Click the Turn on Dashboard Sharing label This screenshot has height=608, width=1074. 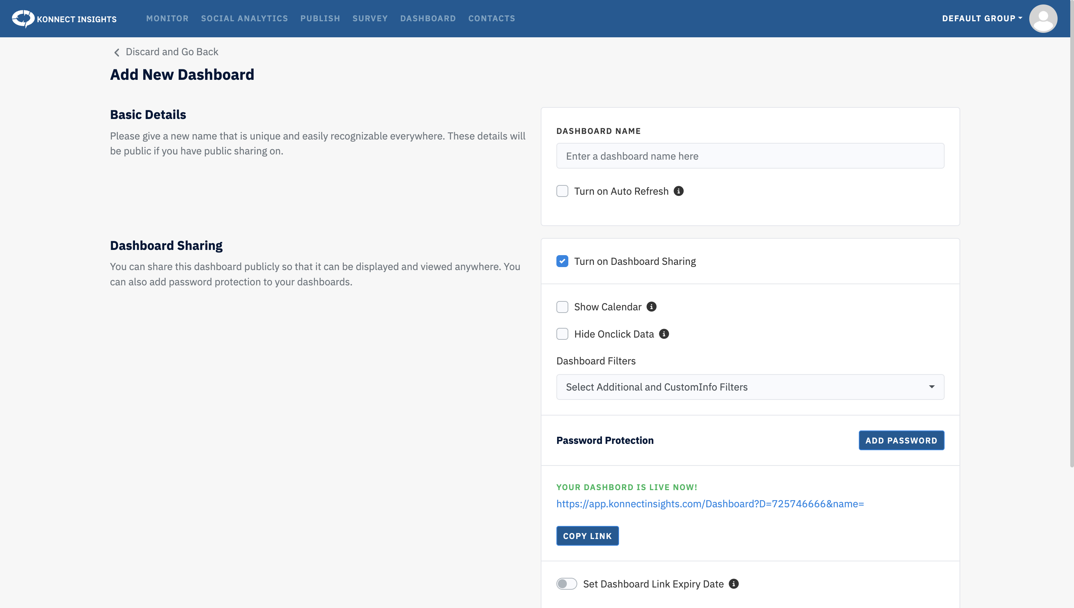[635, 261]
